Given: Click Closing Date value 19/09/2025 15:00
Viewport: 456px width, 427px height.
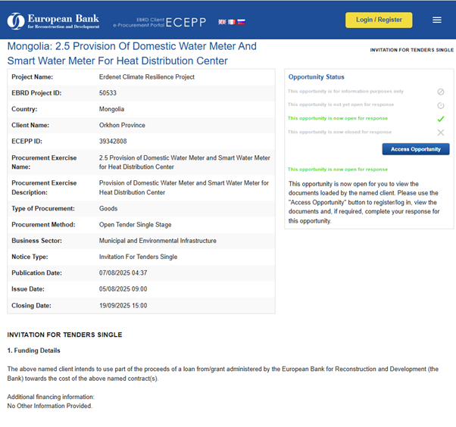Looking at the screenshot, I should click(x=123, y=306).
